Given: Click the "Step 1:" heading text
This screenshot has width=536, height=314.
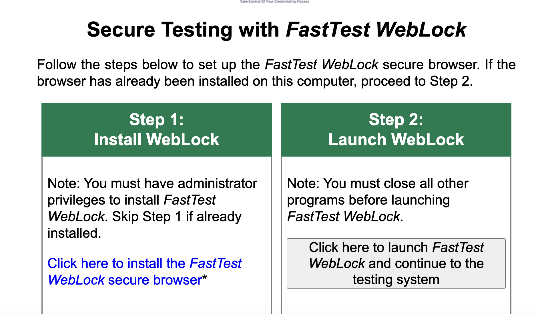Looking at the screenshot, I should (x=156, y=119).
